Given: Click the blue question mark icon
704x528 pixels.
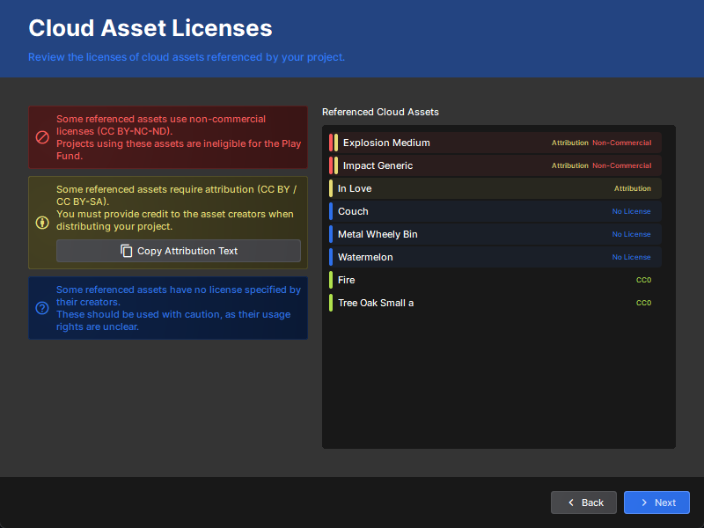Looking at the screenshot, I should (x=42, y=308).
